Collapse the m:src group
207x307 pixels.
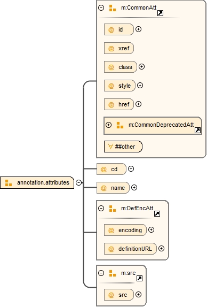[101, 273]
